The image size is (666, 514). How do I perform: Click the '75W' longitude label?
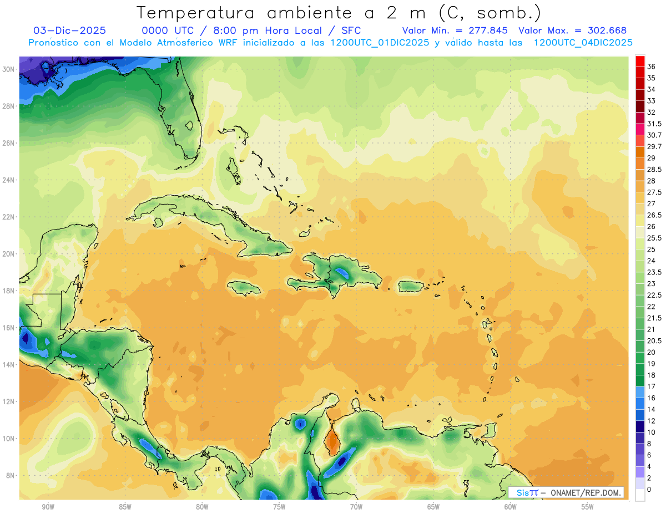click(x=279, y=507)
